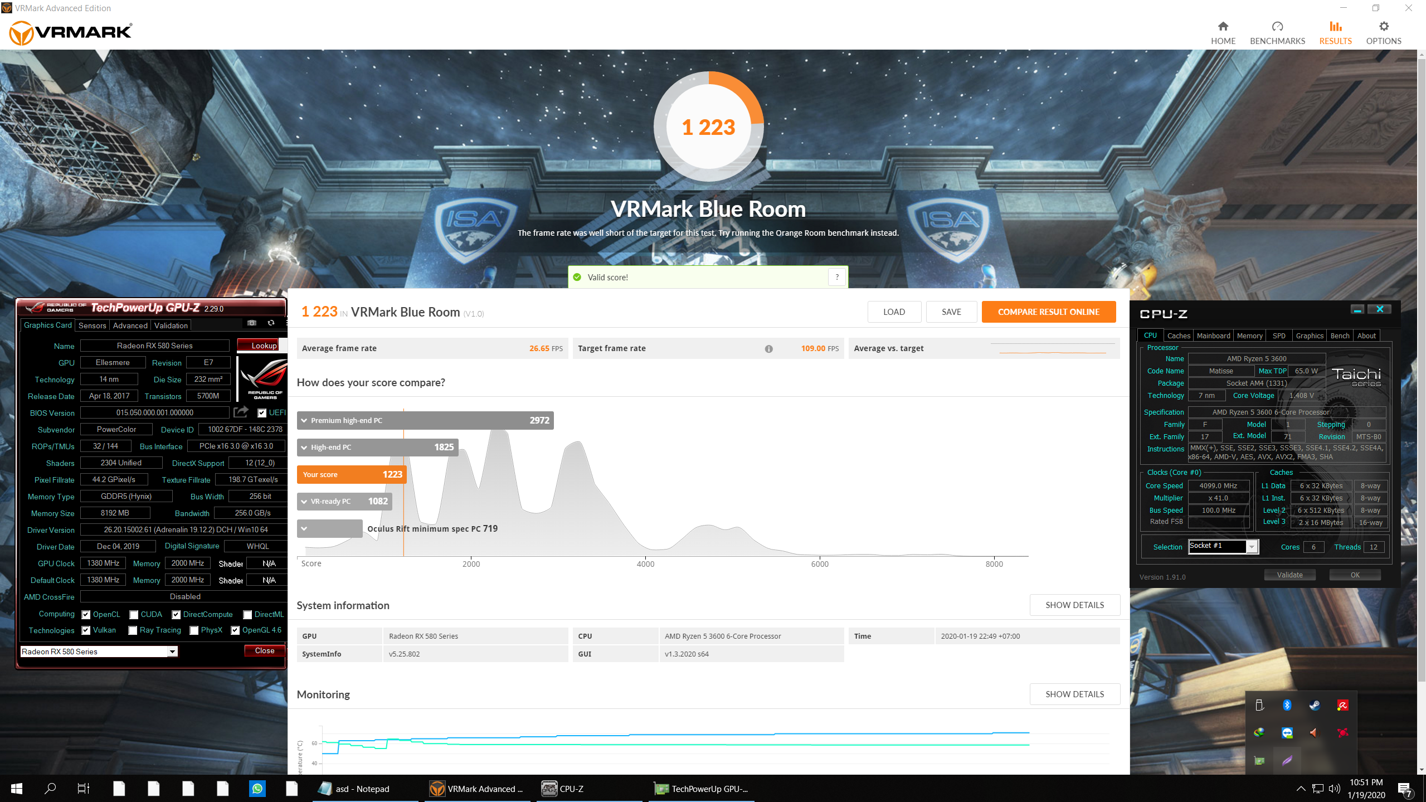
Task: Click the GPU-Z graphics card tray icon
Action: coord(1259,761)
